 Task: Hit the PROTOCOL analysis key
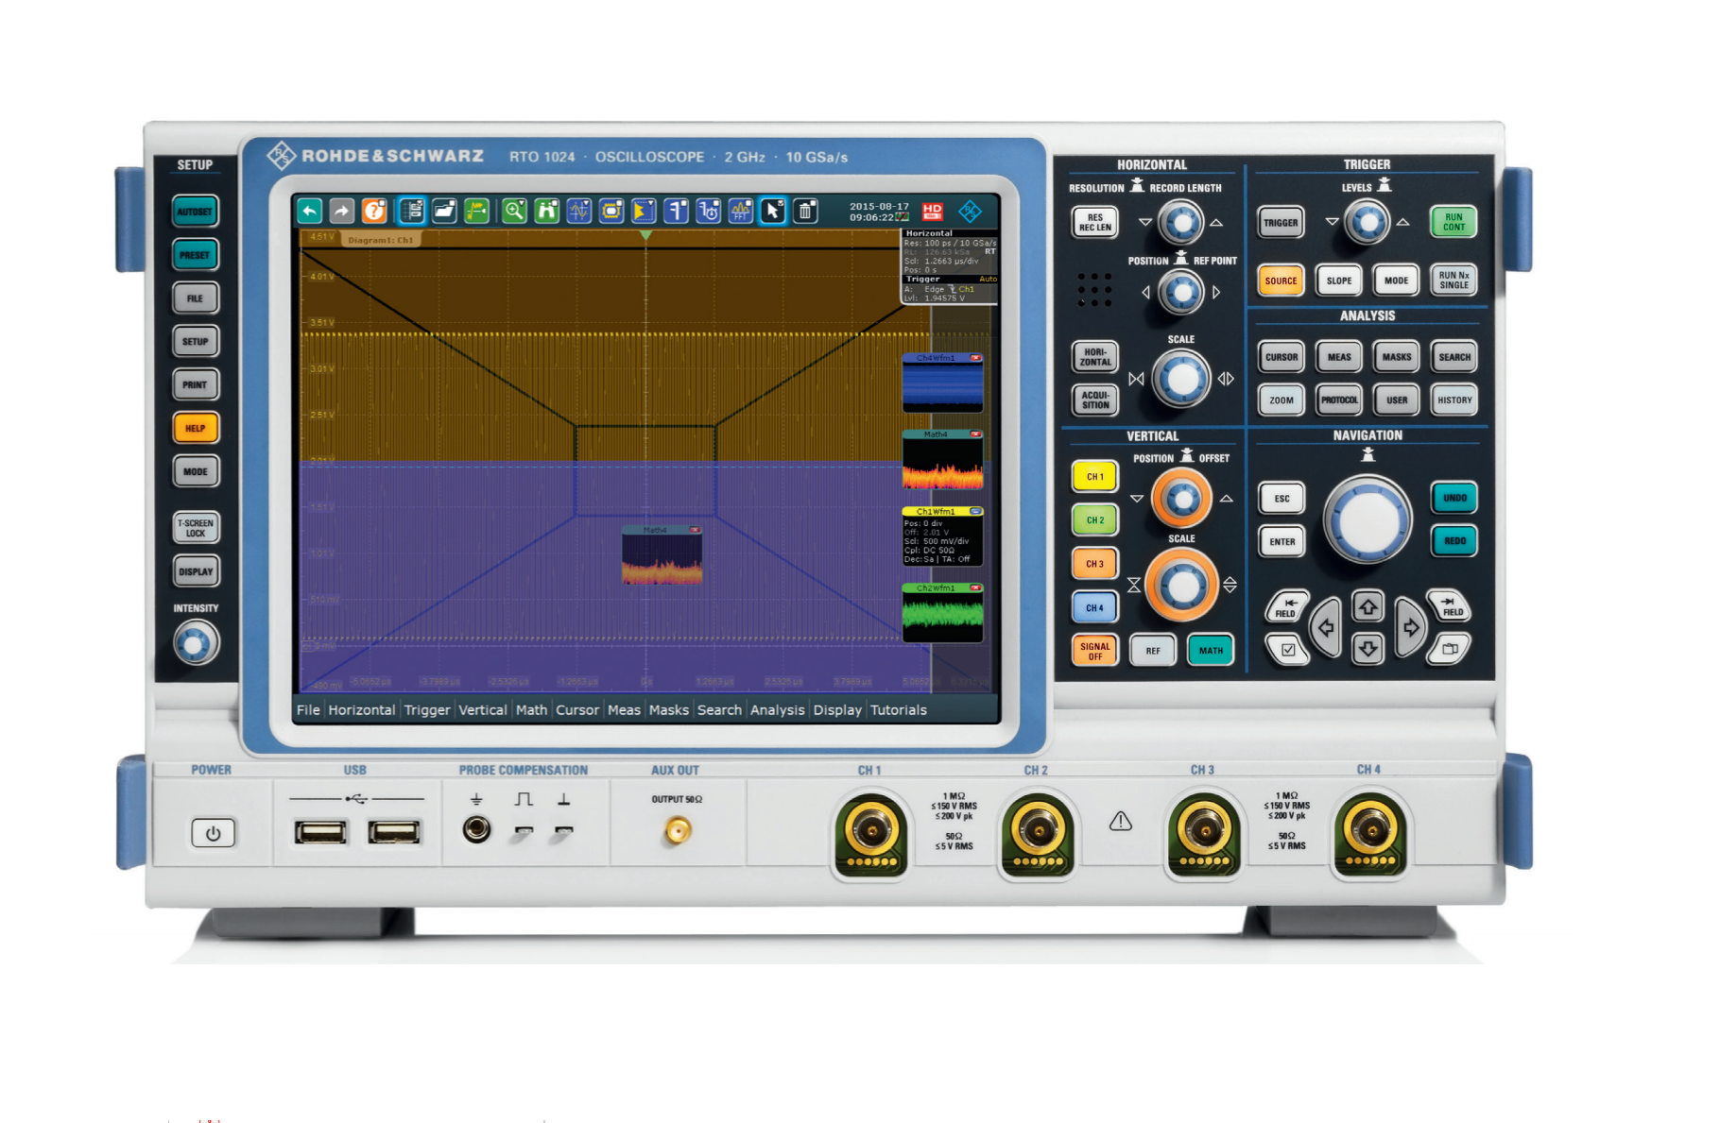point(1338,400)
